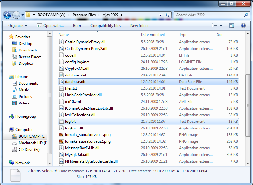Open the Organize dropdown menu
The height and width of the screenshot is (185, 253).
click(18, 26)
